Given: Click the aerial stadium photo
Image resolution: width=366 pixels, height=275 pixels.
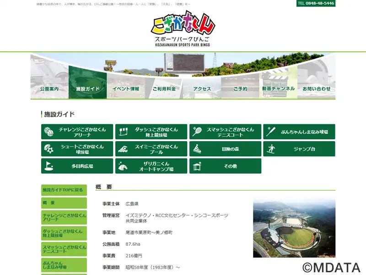Looking at the screenshot, I should [x=294, y=228].
